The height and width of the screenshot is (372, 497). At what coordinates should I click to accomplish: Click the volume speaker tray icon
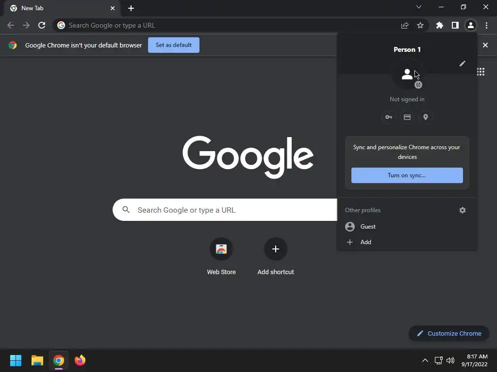(450, 360)
